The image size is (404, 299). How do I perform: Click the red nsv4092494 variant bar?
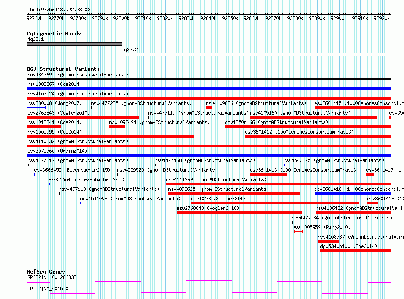coord(117,127)
